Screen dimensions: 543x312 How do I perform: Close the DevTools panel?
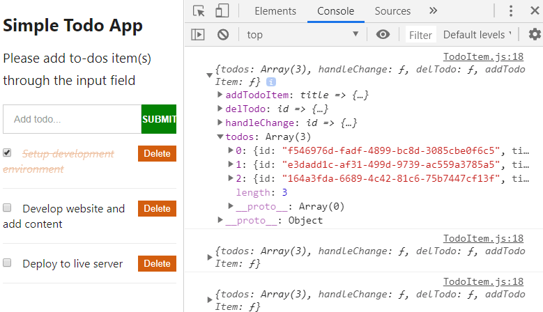[535, 10]
